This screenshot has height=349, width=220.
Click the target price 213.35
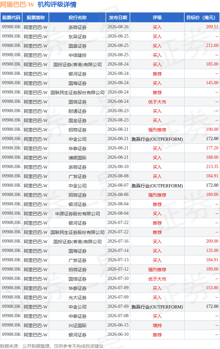pos(212,166)
